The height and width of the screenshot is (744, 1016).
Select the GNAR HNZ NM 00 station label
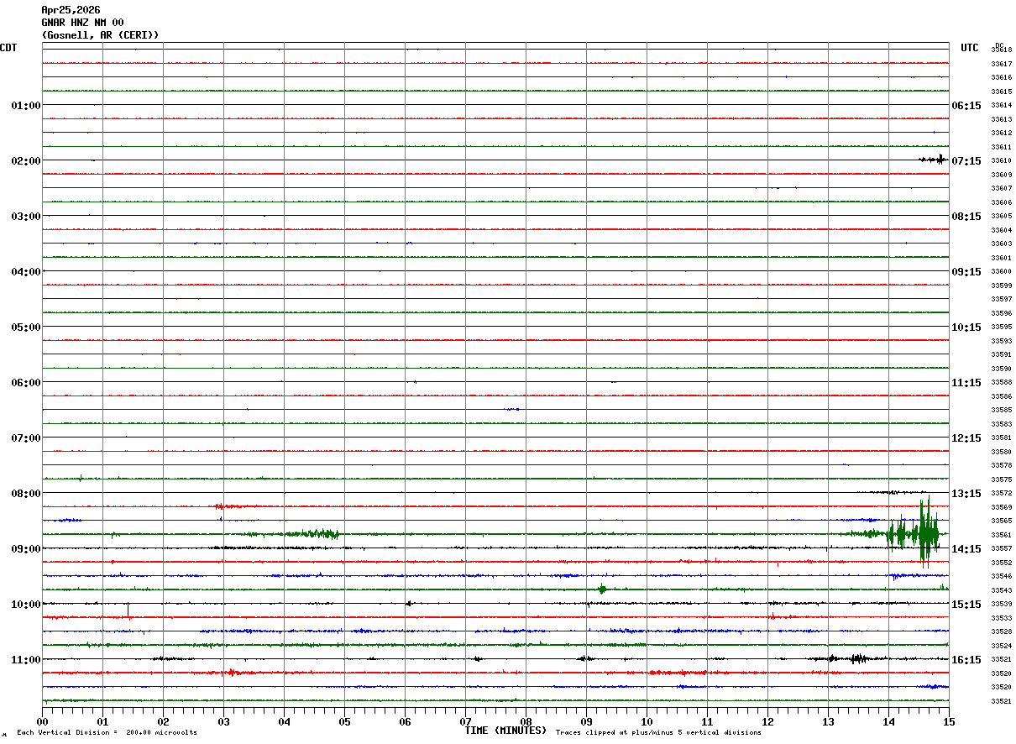click(x=82, y=23)
